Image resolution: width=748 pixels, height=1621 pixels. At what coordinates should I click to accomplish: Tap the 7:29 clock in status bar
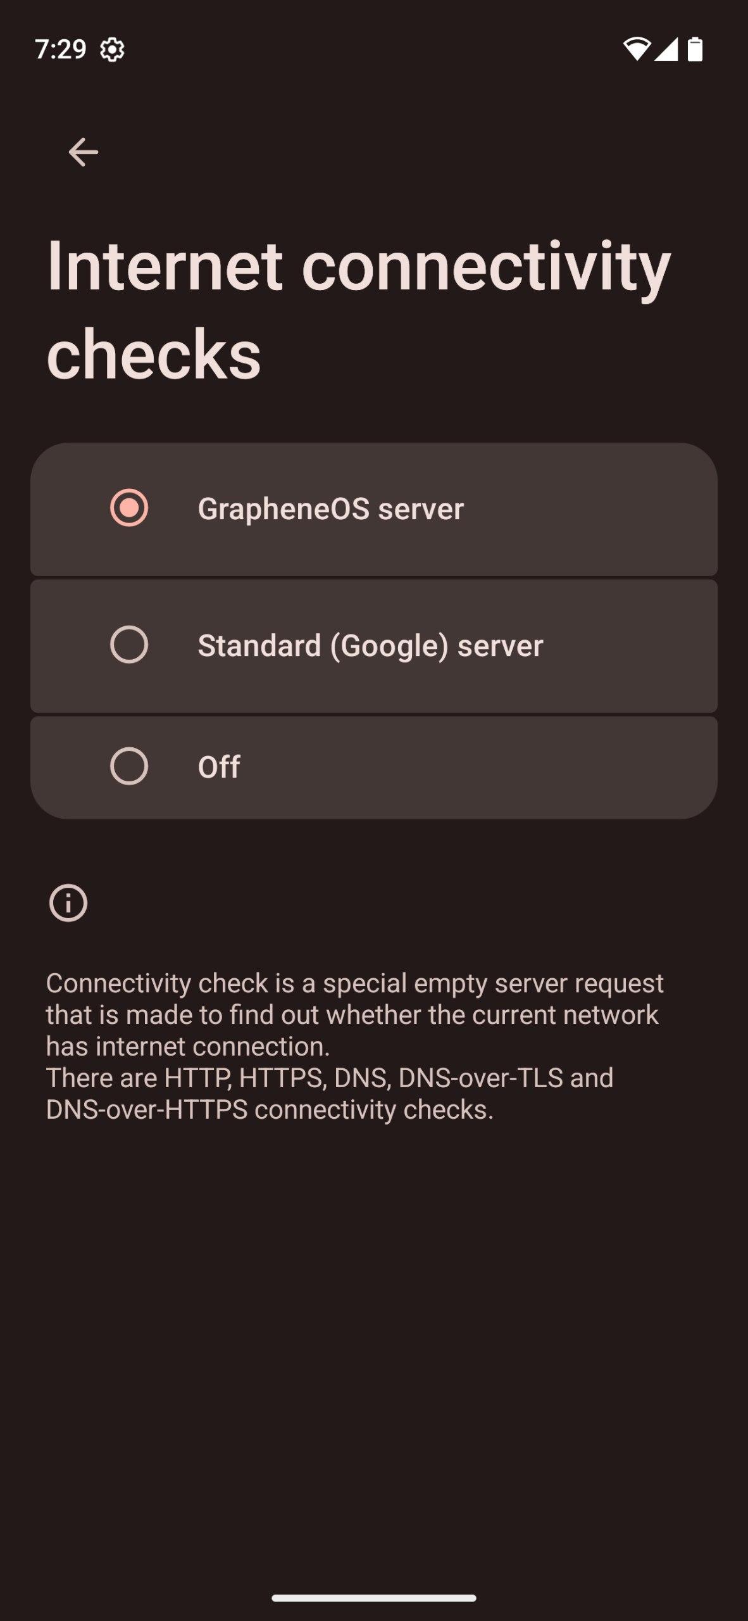(60, 49)
